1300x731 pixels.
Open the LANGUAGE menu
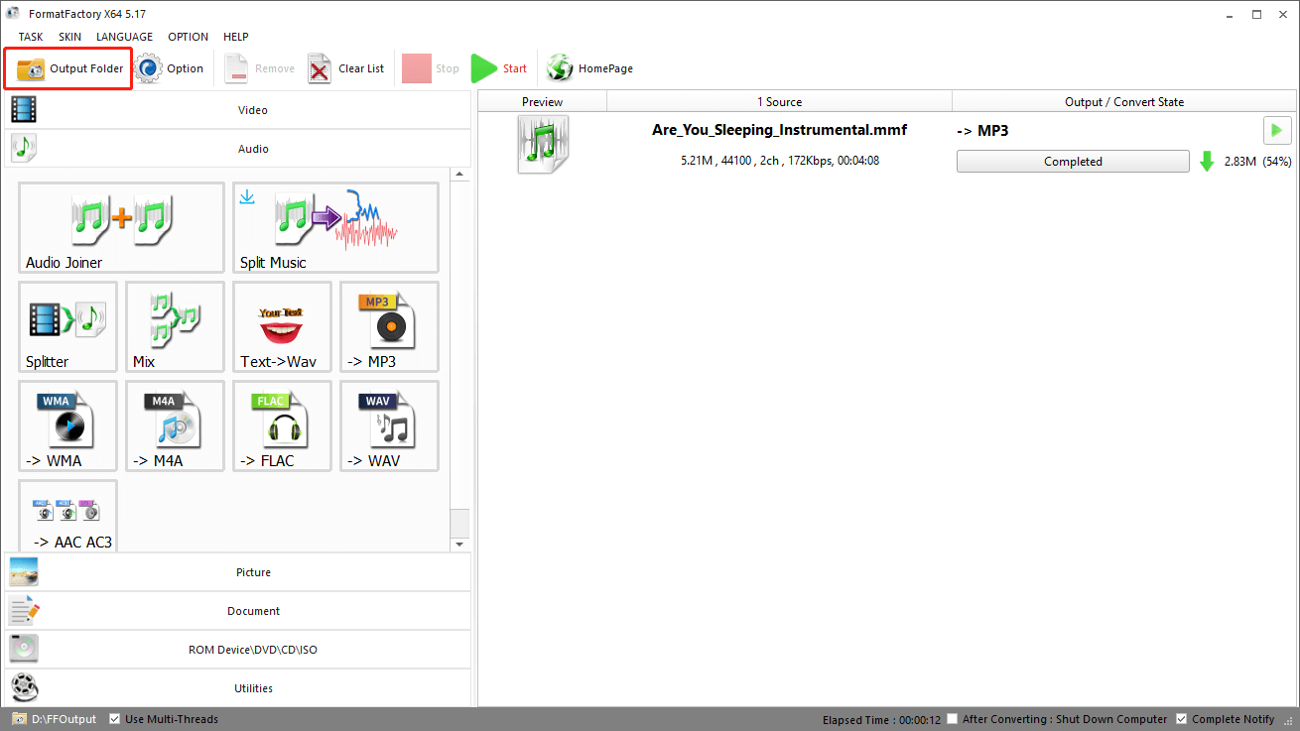[124, 37]
